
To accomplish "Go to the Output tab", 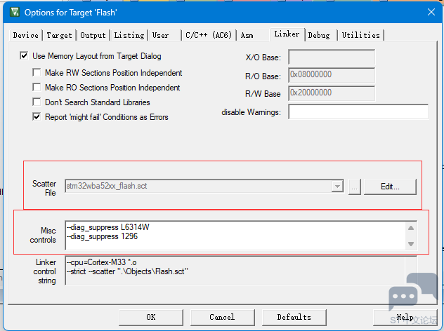I will pos(93,35).
